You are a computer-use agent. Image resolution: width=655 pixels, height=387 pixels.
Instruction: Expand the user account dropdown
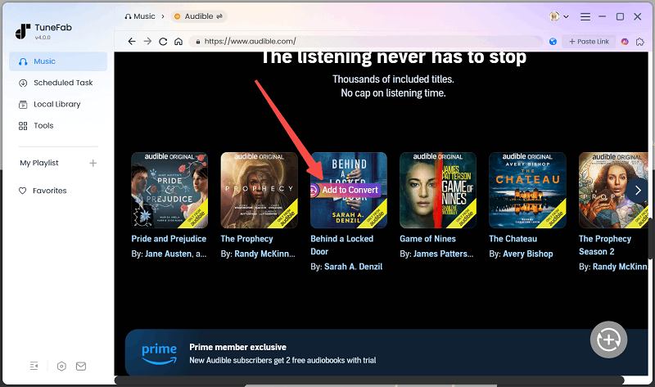pos(559,16)
